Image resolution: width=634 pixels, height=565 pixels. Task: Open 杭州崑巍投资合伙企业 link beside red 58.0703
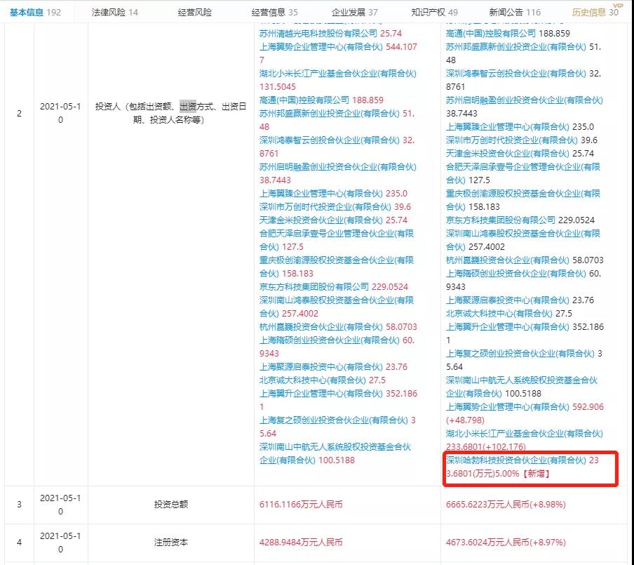click(x=321, y=326)
